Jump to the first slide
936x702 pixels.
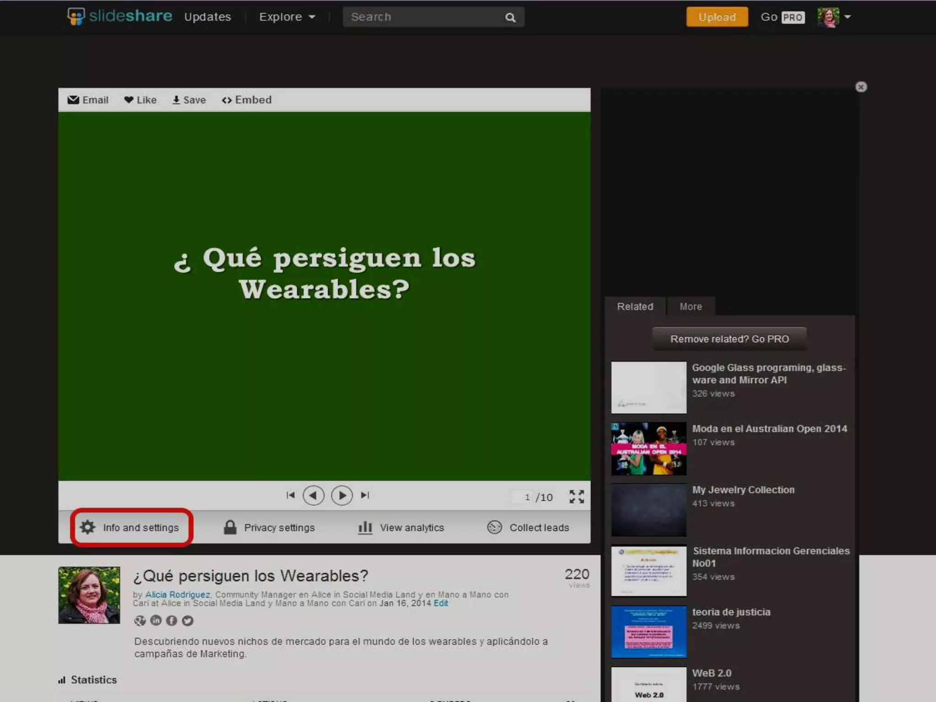(290, 495)
